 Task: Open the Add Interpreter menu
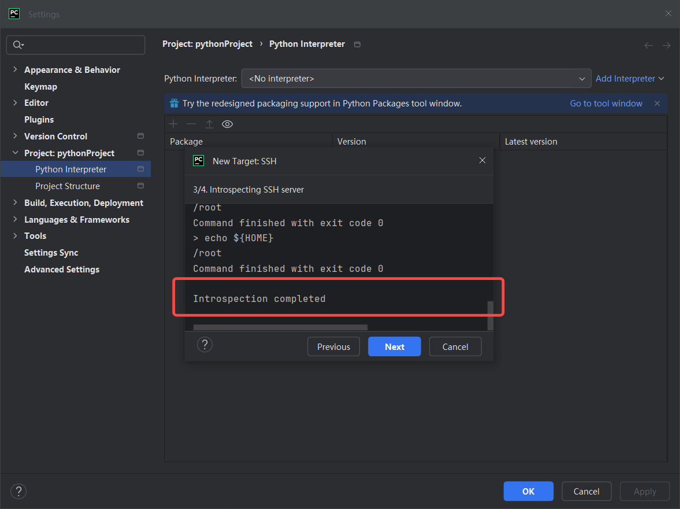point(629,79)
